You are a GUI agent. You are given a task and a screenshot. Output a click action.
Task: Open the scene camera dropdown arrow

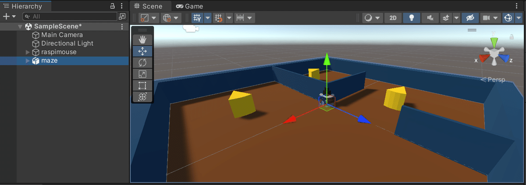[x=496, y=18]
